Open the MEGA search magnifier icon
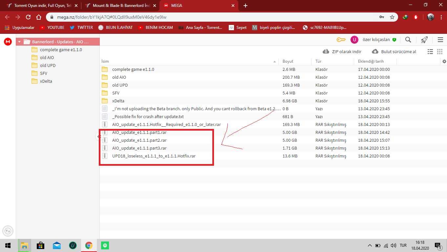The image size is (447, 252). point(408,40)
